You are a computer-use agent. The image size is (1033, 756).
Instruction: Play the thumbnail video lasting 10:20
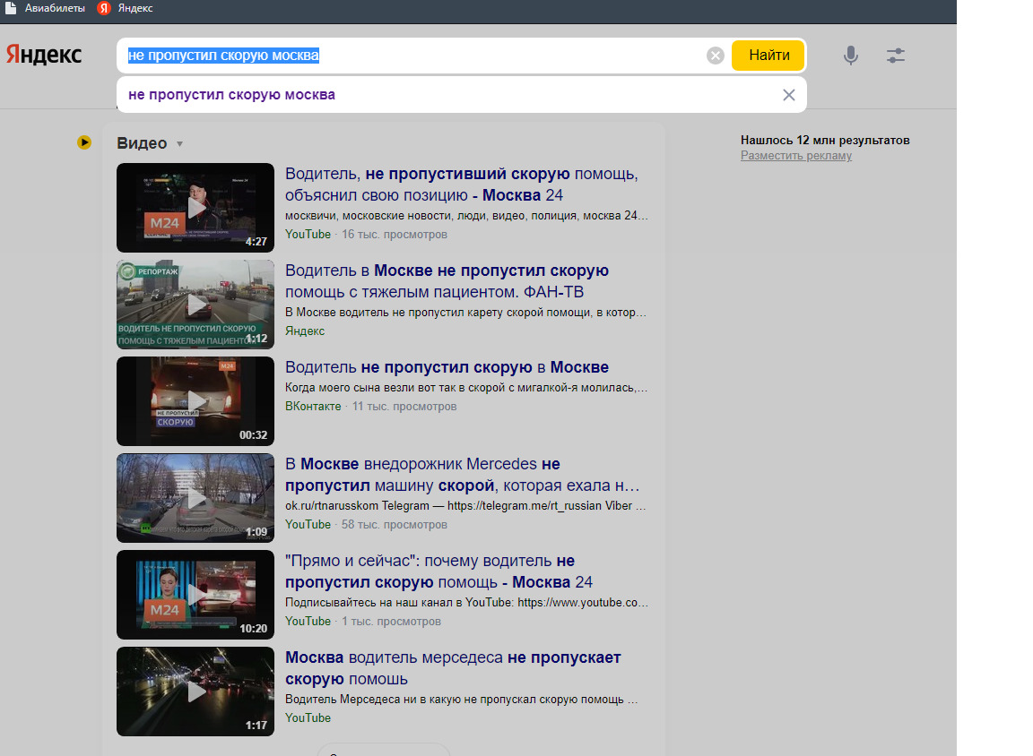[x=195, y=595]
